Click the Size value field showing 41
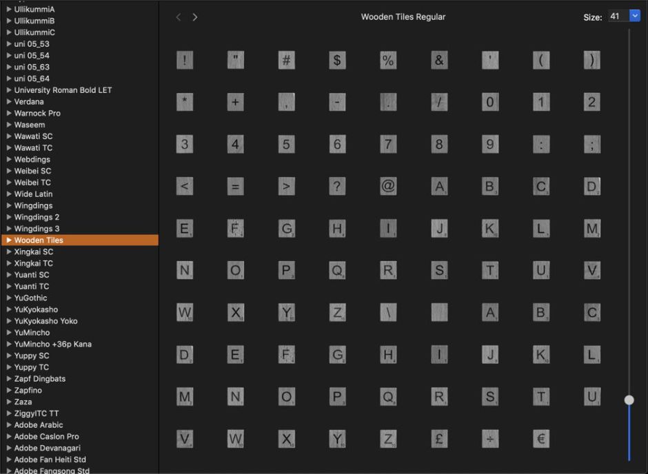This screenshot has height=474, width=648. [x=618, y=16]
